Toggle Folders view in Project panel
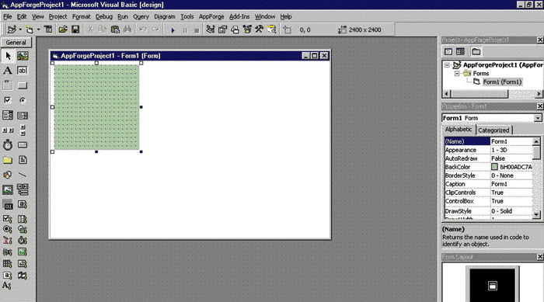This screenshot has height=302, width=544. click(476, 52)
